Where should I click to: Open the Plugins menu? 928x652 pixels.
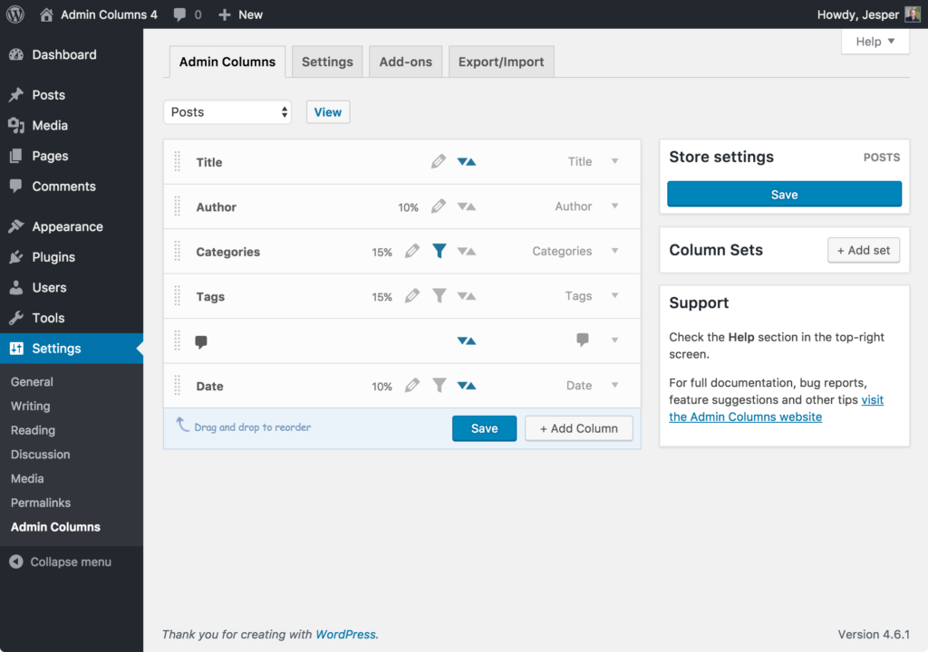coord(72,257)
